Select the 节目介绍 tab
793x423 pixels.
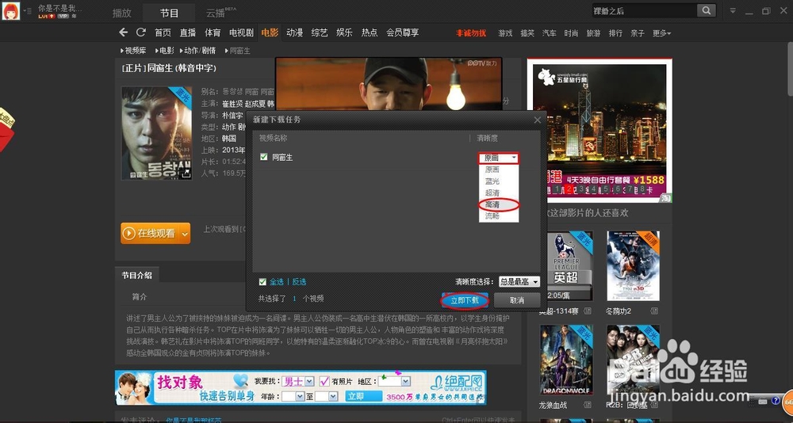(136, 276)
